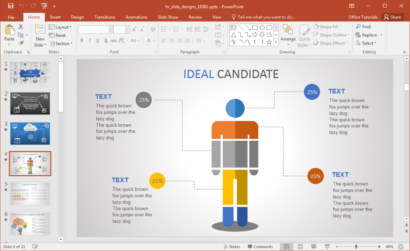Select slide 5 thumbnail
This screenshot has width=410, height=251.
(x=30, y=194)
